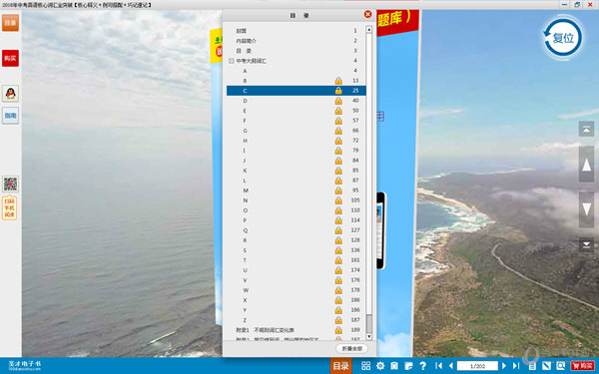599x374 pixels.
Task: Close the 目录 panel with red X
Action: coord(367,15)
